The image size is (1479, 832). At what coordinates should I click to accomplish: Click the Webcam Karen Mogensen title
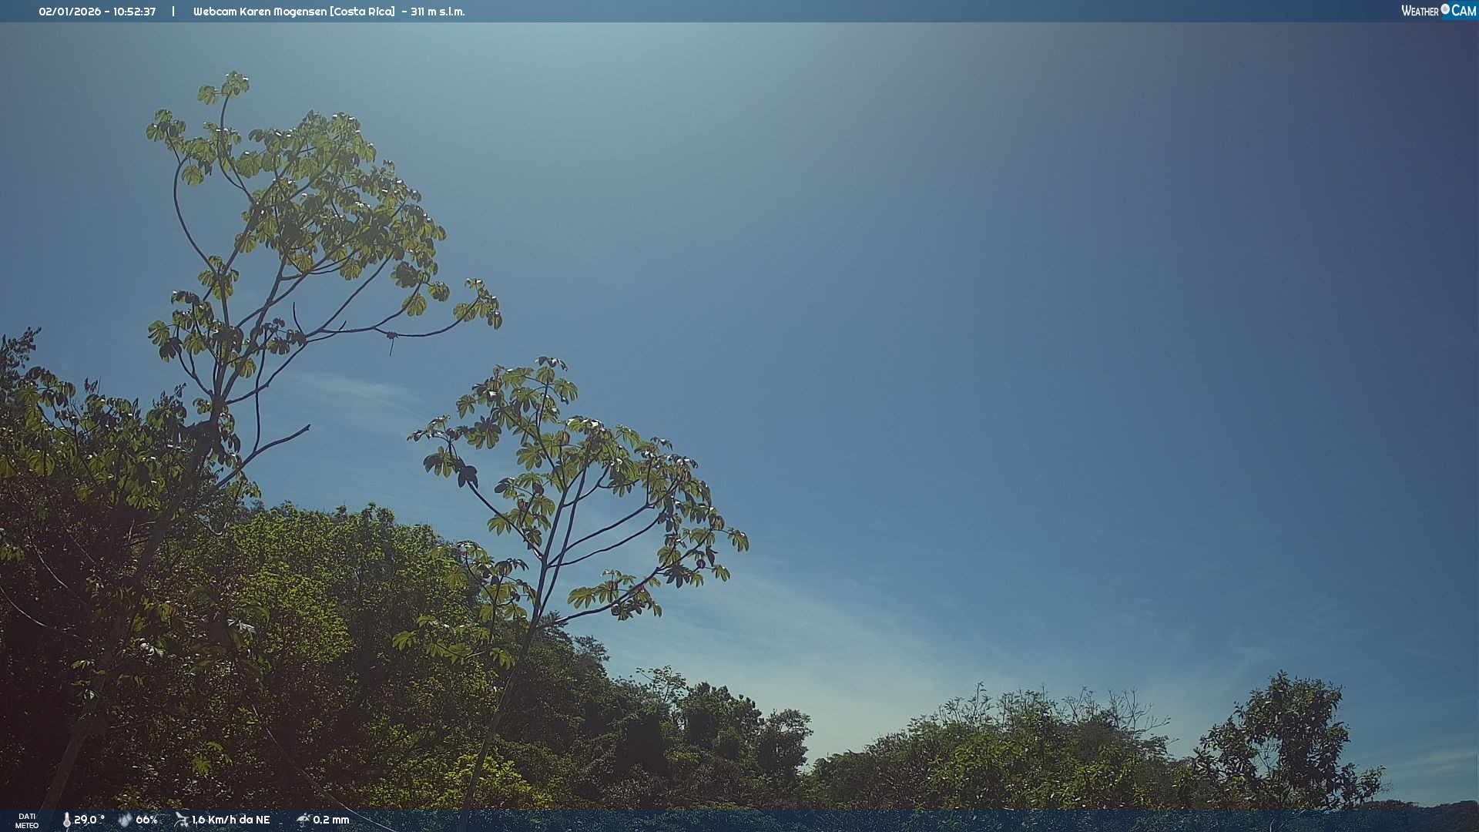tap(259, 12)
